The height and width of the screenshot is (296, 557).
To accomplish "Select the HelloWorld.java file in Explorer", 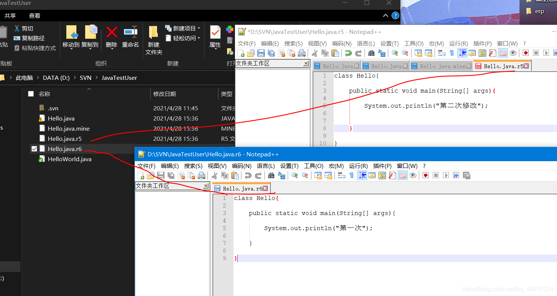I will (69, 159).
